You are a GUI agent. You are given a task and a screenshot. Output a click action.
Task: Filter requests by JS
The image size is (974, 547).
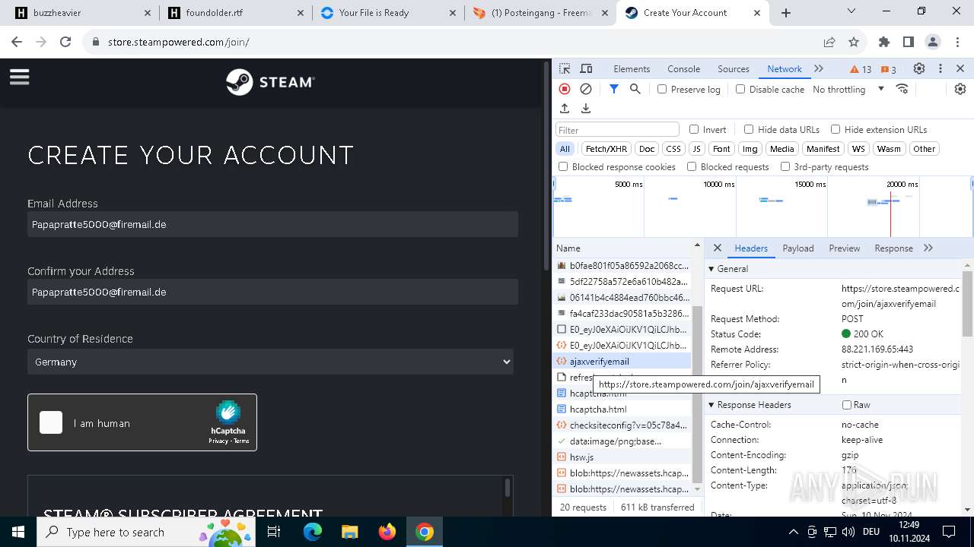[x=696, y=149]
